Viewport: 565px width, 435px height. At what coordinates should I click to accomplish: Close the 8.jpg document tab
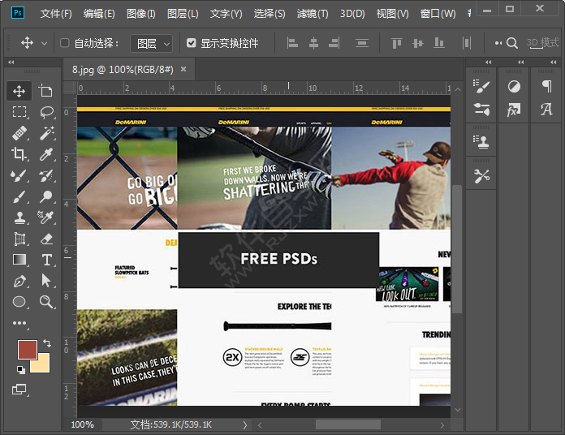pyautogui.click(x=183, y=70)
